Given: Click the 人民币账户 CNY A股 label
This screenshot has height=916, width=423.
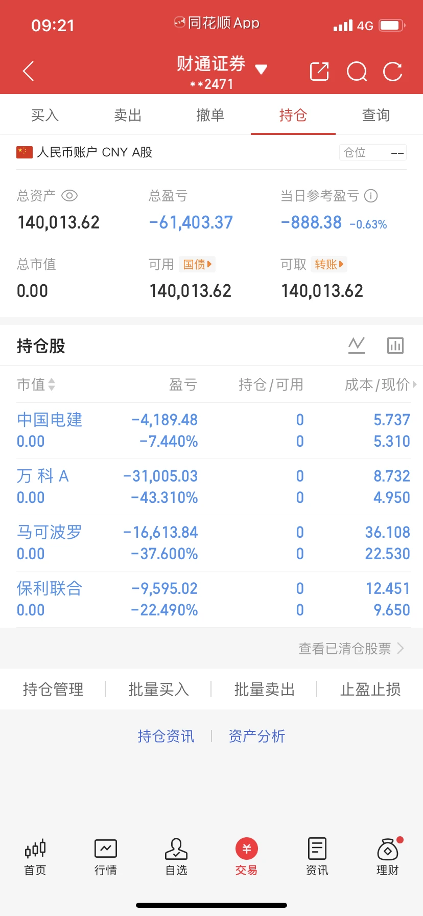Looking at the screenshot, I should point(95,152).
